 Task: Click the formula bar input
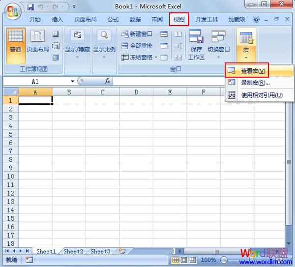click(168, 81)
